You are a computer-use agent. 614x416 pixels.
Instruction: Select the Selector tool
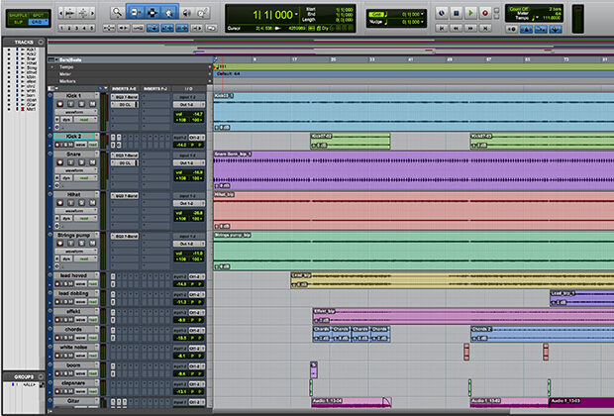(153, 13)
